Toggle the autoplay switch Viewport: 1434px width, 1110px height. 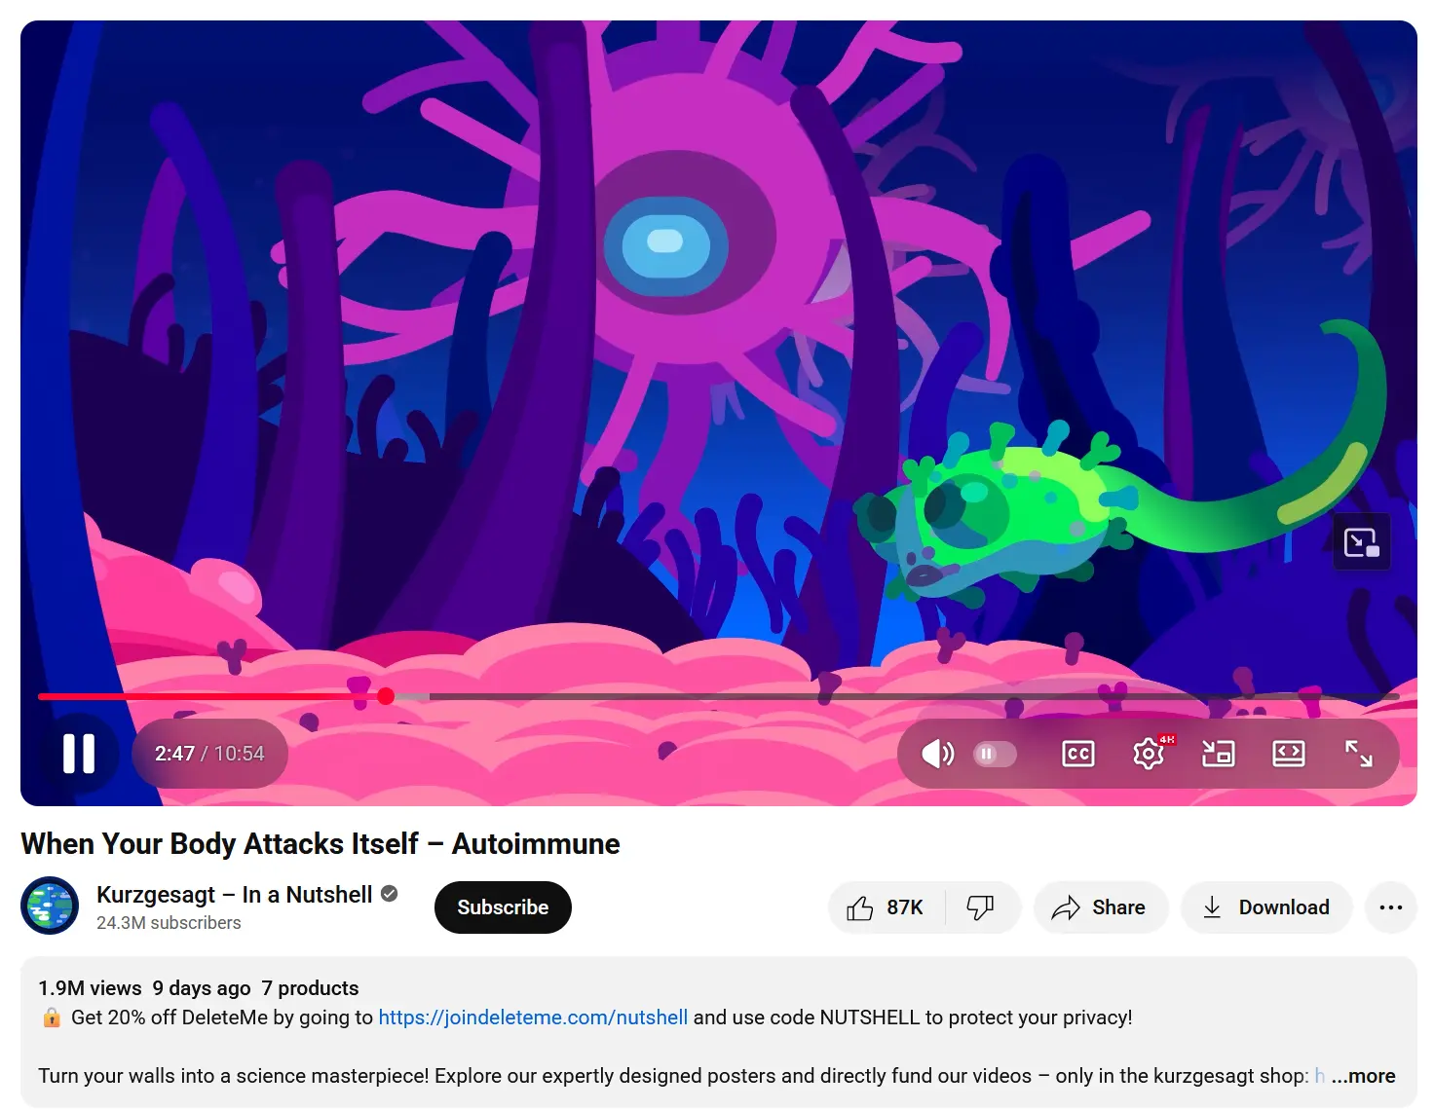(995, 754)
